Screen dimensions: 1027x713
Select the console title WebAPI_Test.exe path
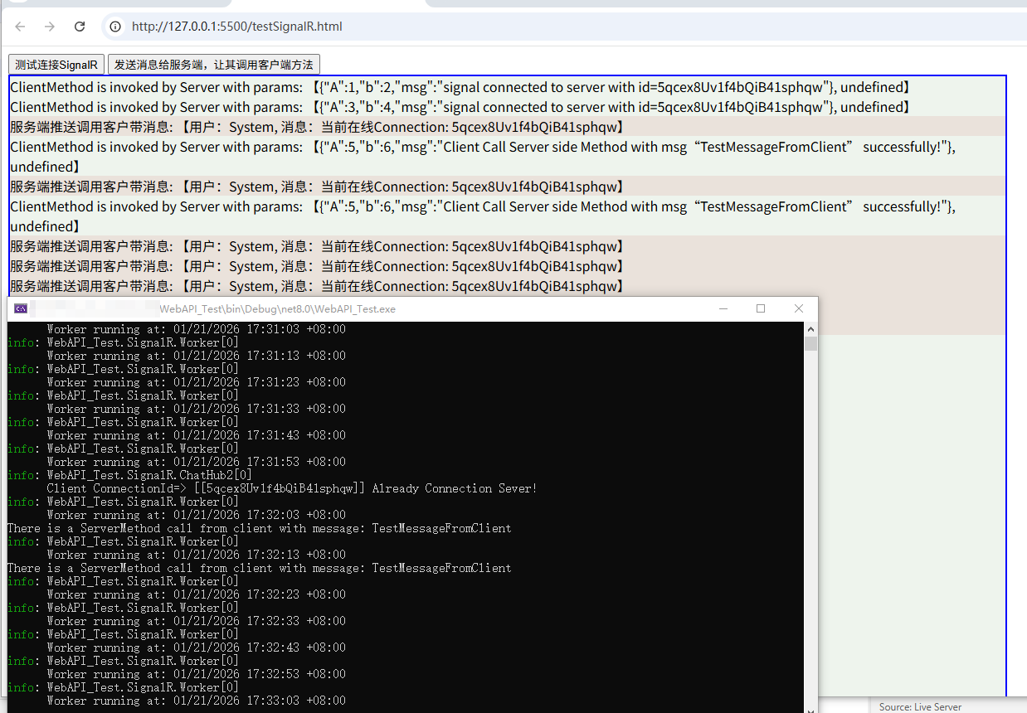click(x=277, y=309)
